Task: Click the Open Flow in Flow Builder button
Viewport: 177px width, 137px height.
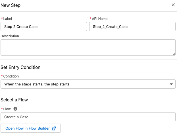Action: (31, 128)
